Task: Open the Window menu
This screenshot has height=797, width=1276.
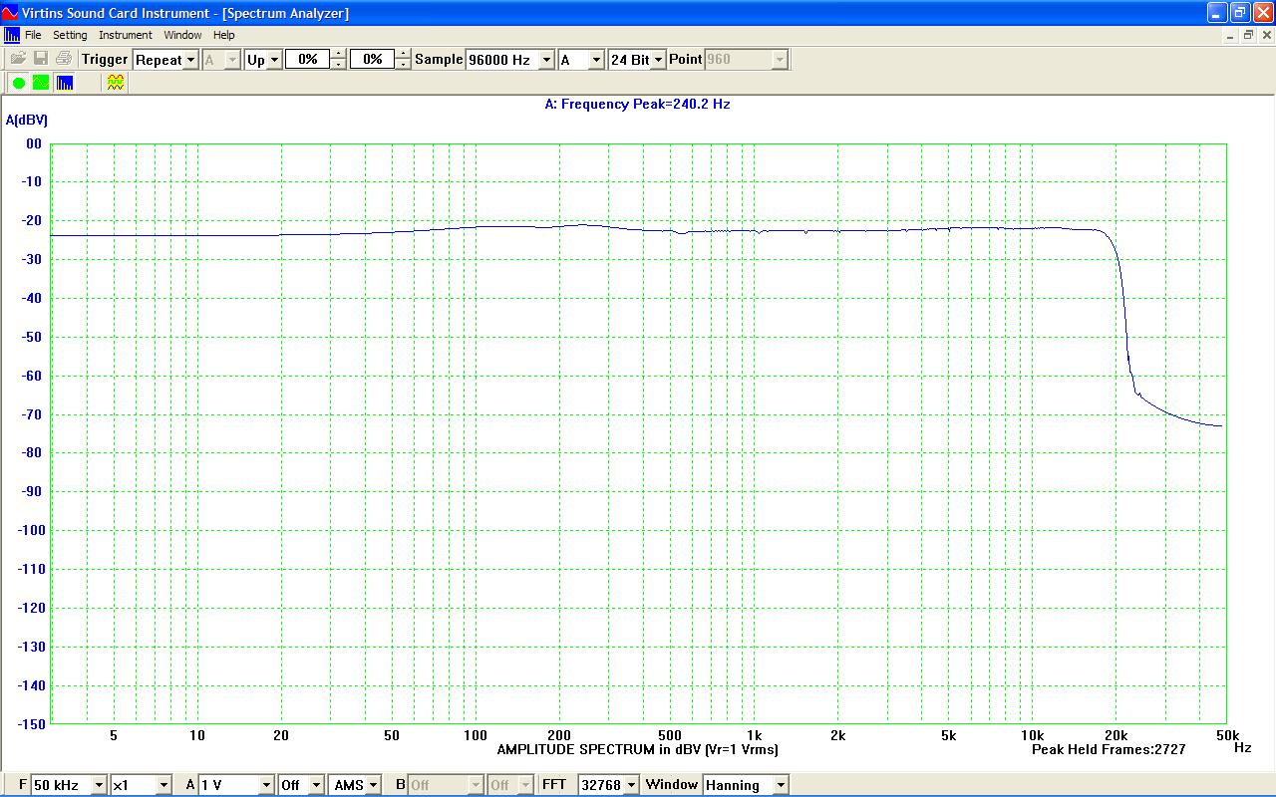Action: pos(182,35)
